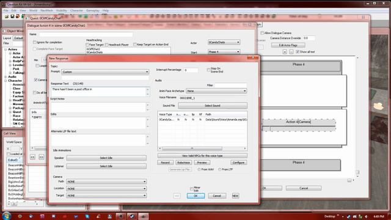Confirm New Response with the OK button
The width and height of the screenshot is (391, 220).
point(195,196)
